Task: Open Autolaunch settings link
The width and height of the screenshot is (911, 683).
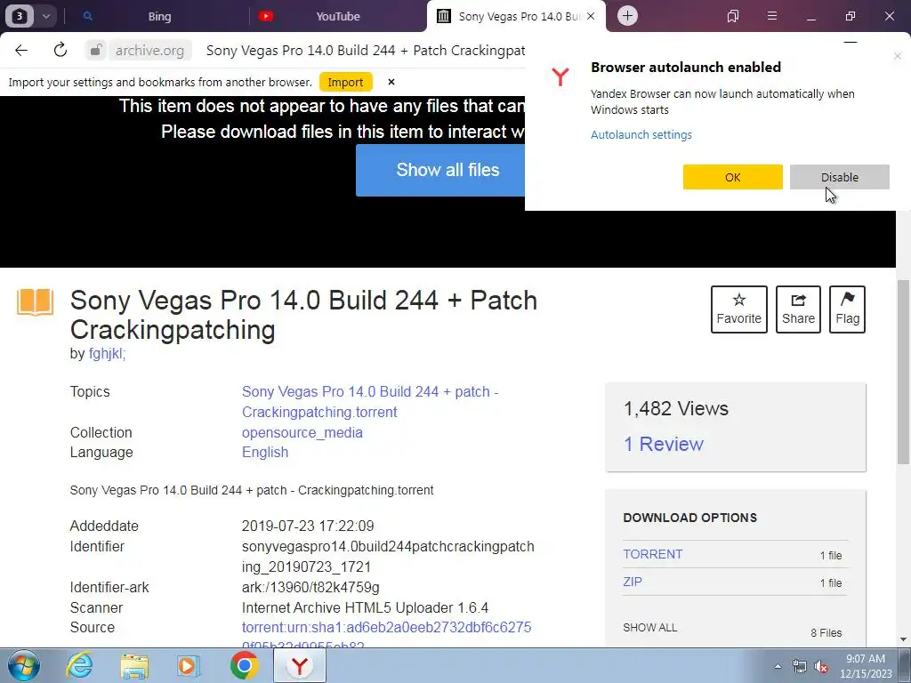Action: [x=641, y=135]
